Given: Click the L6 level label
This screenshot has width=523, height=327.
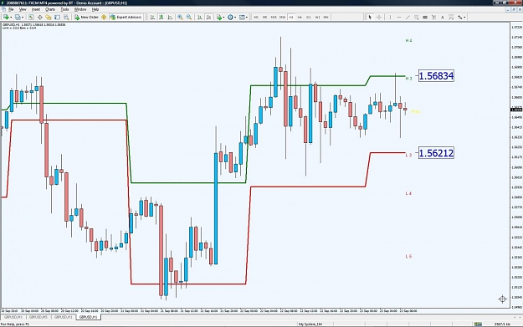Looking at the screenshot, I should coord(408,257).
